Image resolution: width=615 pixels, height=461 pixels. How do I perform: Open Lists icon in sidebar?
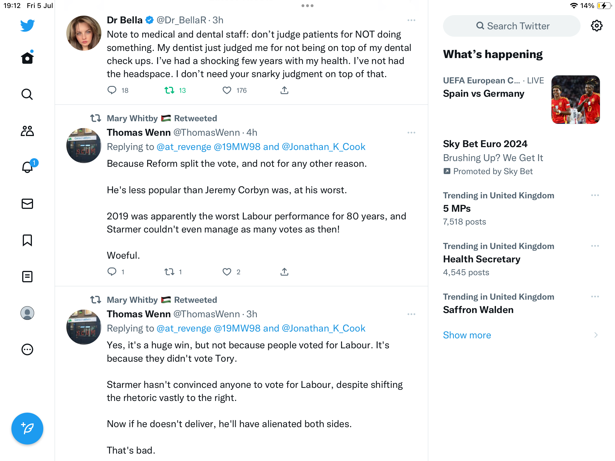27,277
